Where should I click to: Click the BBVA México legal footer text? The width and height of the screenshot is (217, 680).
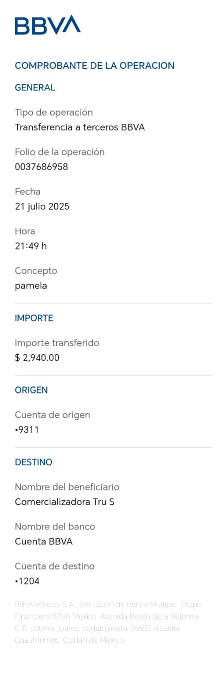click(x=108, y=622)
